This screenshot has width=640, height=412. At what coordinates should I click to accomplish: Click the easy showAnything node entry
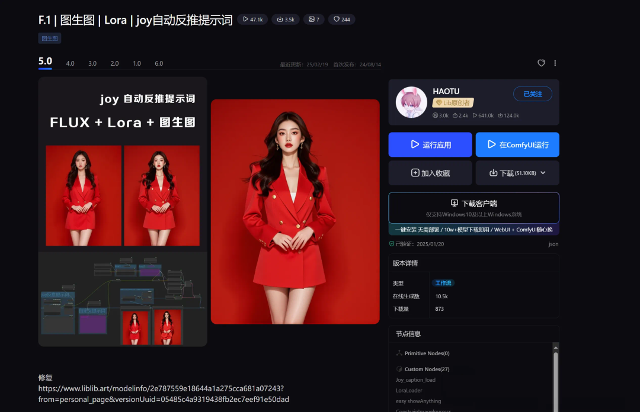[418, 401]
